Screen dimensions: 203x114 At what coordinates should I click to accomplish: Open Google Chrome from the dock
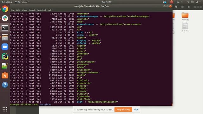[x=5, y=9]
